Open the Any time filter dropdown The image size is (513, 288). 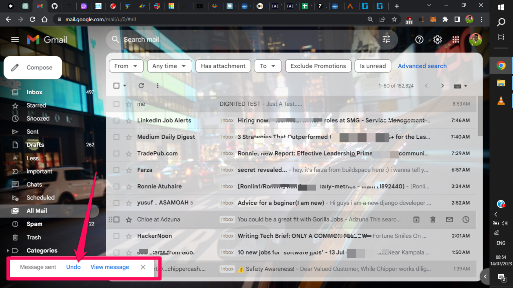[x=169, y=66]
